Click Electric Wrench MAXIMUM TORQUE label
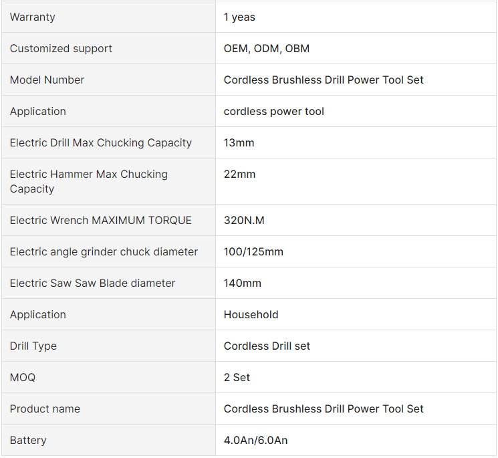This screenshot has width=498, height=458. pyautogui.click(x=100, y=221)
